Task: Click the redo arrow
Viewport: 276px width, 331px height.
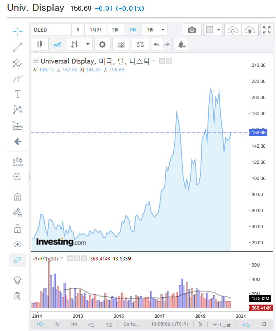Action: pyautogui.click(x=167, y=44)
